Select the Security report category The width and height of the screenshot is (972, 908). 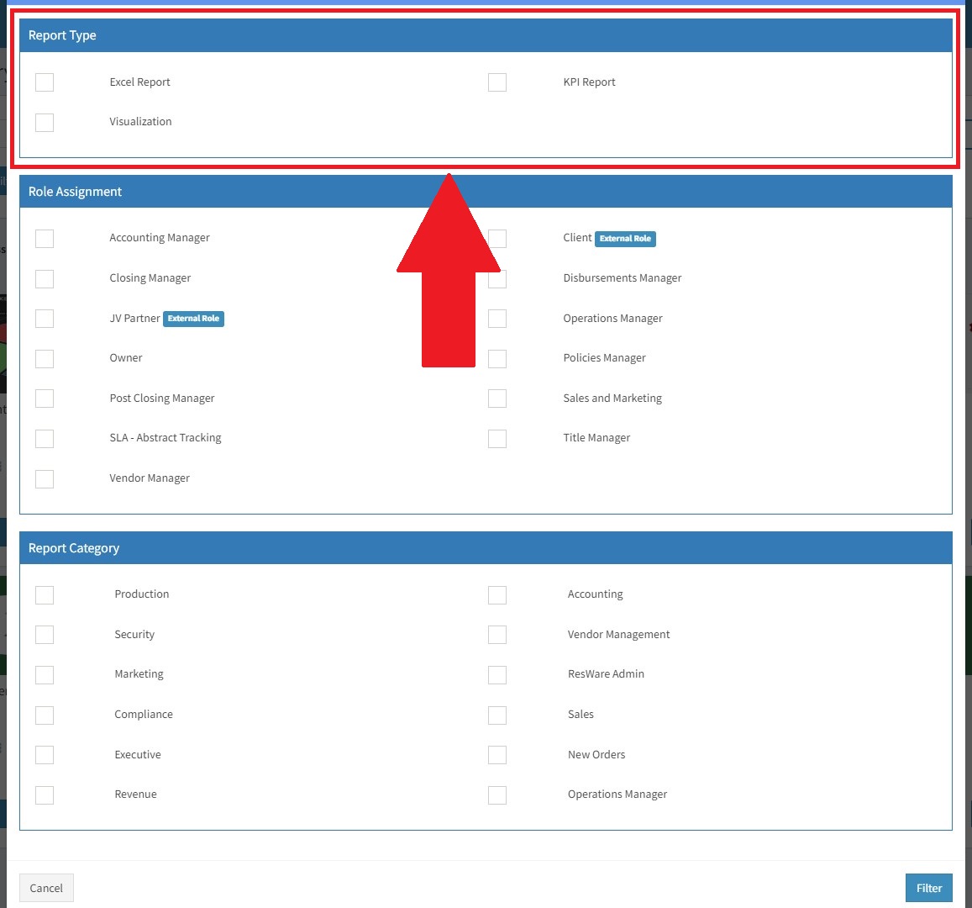[44, 635]
